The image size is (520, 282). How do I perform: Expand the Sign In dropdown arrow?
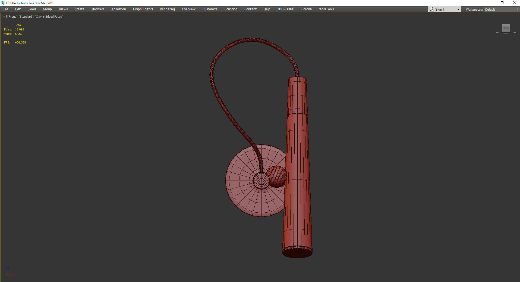(x=458, y=10)
